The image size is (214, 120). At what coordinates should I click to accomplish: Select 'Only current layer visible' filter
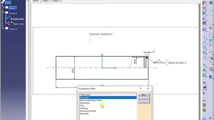pyautogui.click(x=108, y=100)
